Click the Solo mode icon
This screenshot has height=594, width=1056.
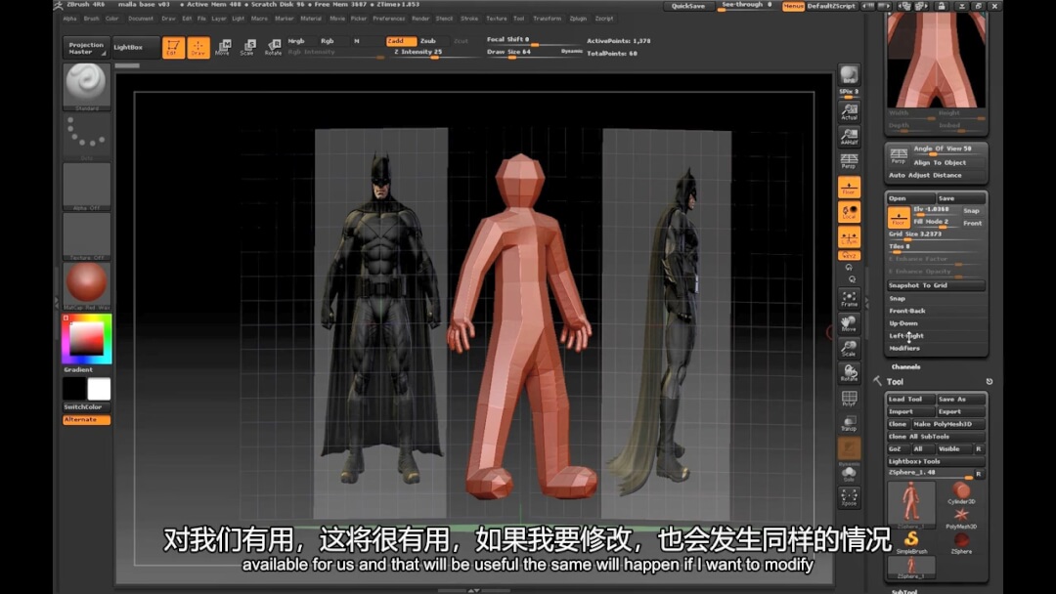849,474
